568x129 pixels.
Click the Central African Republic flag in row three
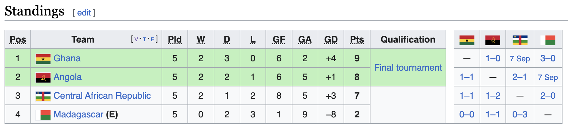(x=43, y=96)
